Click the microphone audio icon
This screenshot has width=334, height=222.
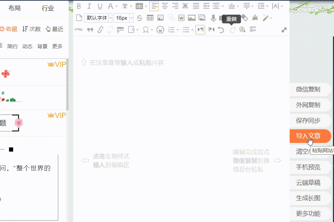click(x=213, y=18)
